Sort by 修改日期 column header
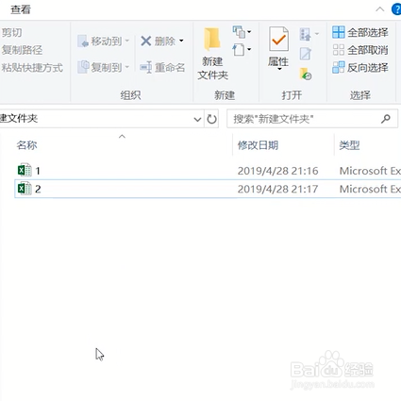The width and height of the screenshot is (401, 401). [x=258, y=145]
